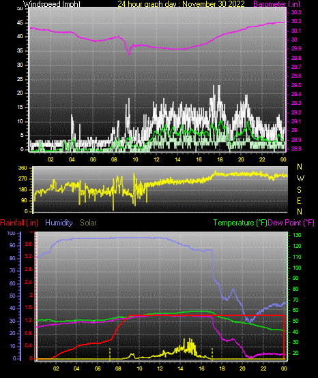Screen dimensions: 318x378
Task: Click the 20 hour mark on bottom chart
Action: [242, 368]
